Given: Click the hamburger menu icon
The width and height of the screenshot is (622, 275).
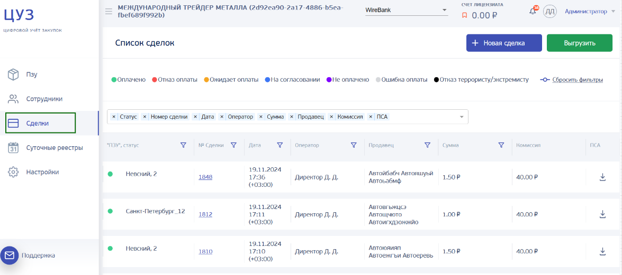Looking at the screenshot, I should (x=109, y=12).
